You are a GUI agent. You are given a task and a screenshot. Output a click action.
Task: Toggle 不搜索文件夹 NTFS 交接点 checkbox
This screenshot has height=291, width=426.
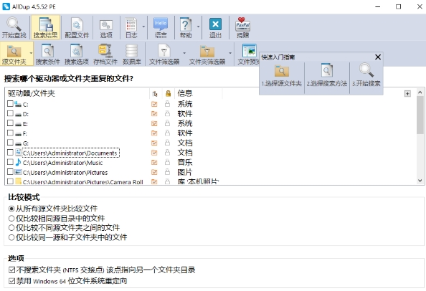click(x=11, y=269)
